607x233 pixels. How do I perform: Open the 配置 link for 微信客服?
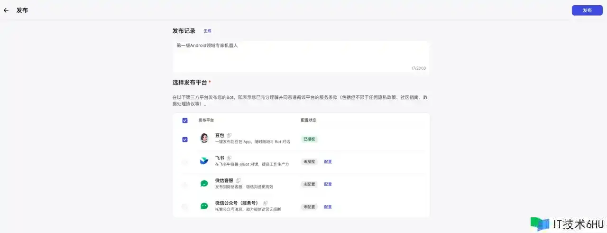[x=328, y=184]
